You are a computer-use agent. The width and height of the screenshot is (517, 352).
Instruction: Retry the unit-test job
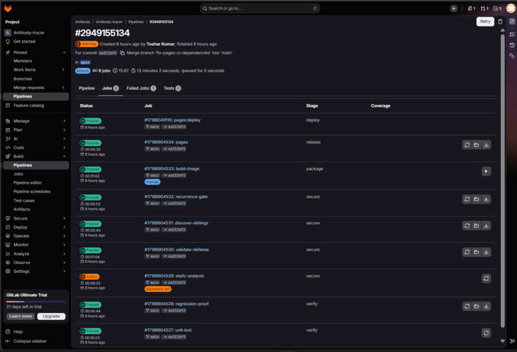pyautogui.click(x=486, y=333)
